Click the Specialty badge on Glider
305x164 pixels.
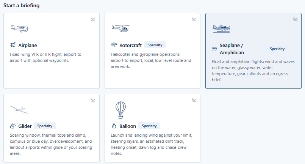pos(45,126)
